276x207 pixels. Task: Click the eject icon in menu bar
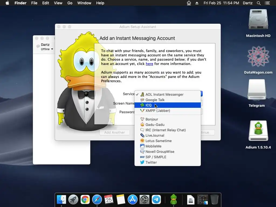197,3
